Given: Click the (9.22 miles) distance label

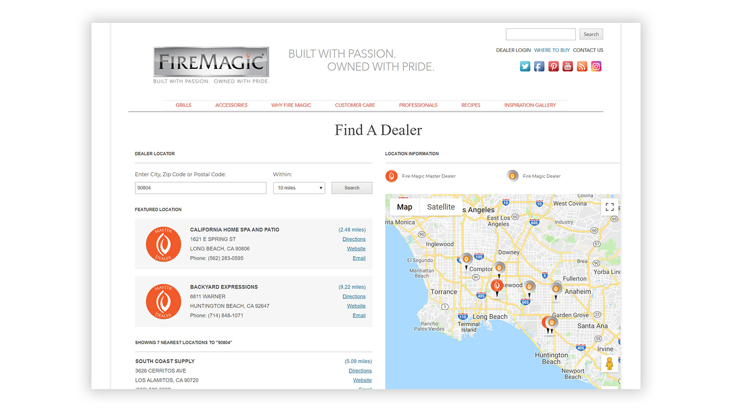Looking at the screenshot, I should [x=352, y=287].
